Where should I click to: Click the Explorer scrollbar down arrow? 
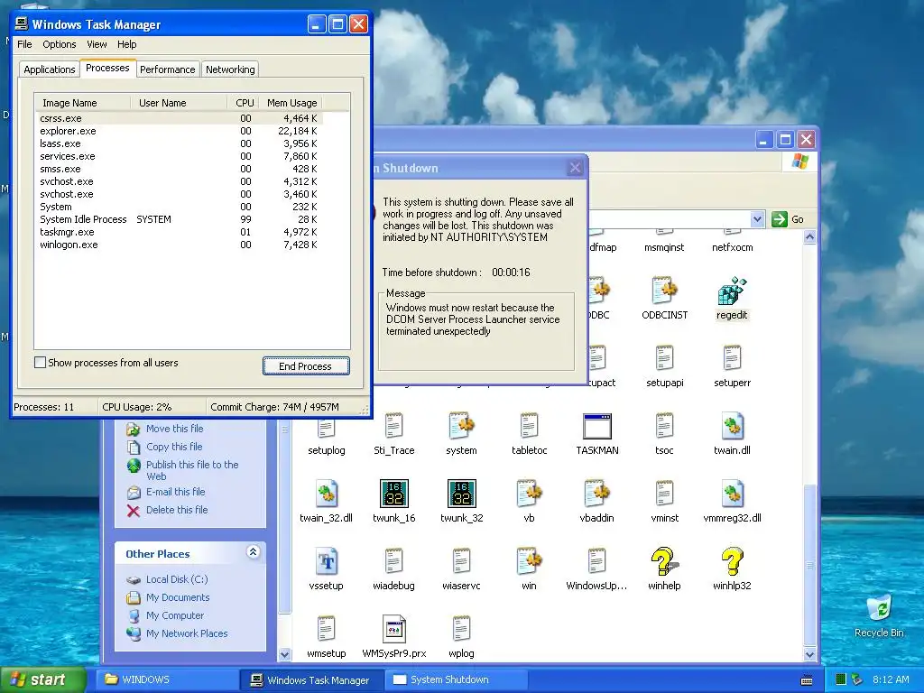[x=809, y=654]
